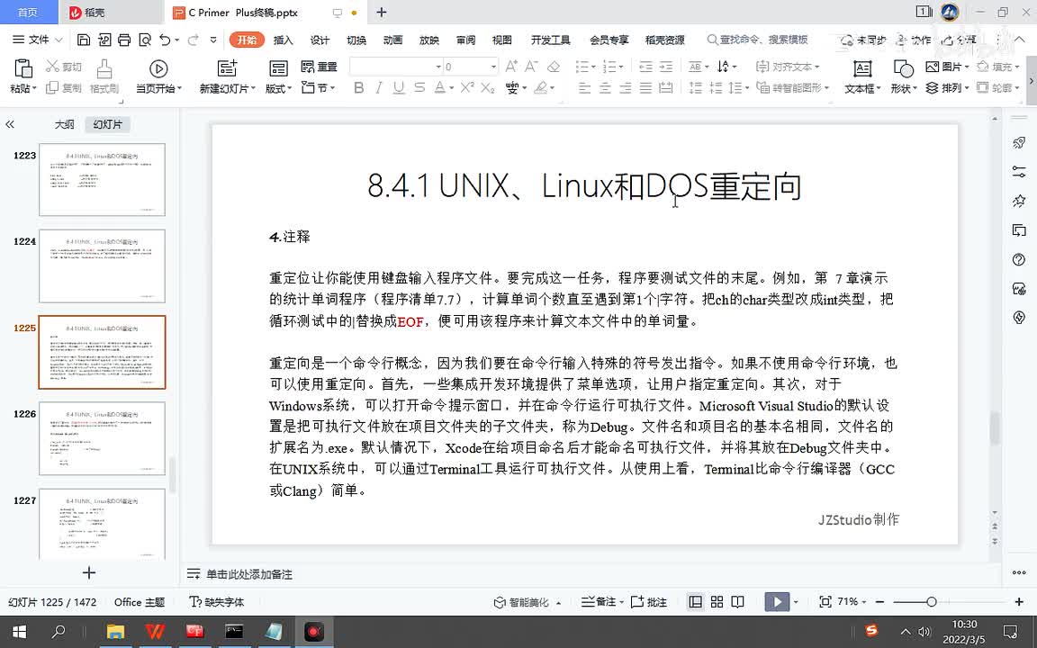The height and width of the screenshot is (648, 1037).
Task: Click the Missing Fonts (缺失字体) button
Action: click(216, 602)
